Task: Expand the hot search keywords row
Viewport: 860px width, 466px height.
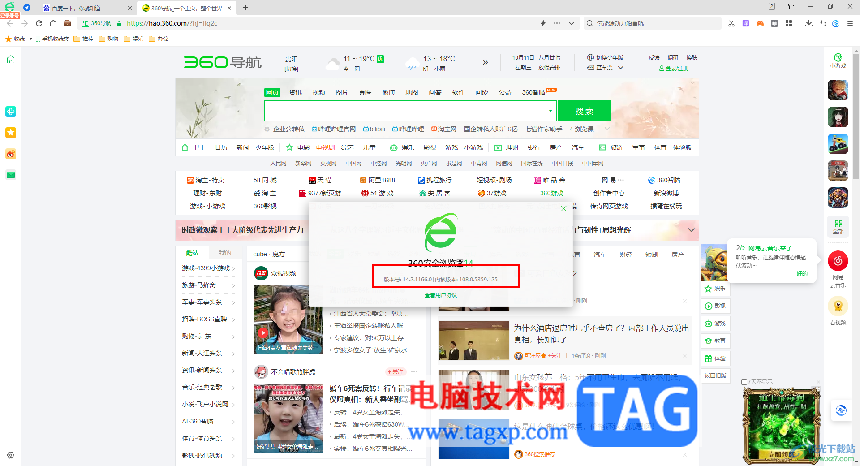Action: (607, 129)
